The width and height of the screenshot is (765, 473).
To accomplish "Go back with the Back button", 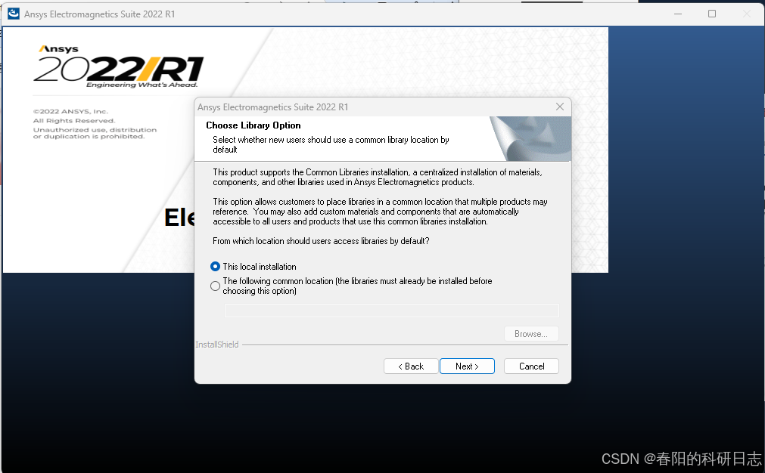I will (x=411, y=366).
